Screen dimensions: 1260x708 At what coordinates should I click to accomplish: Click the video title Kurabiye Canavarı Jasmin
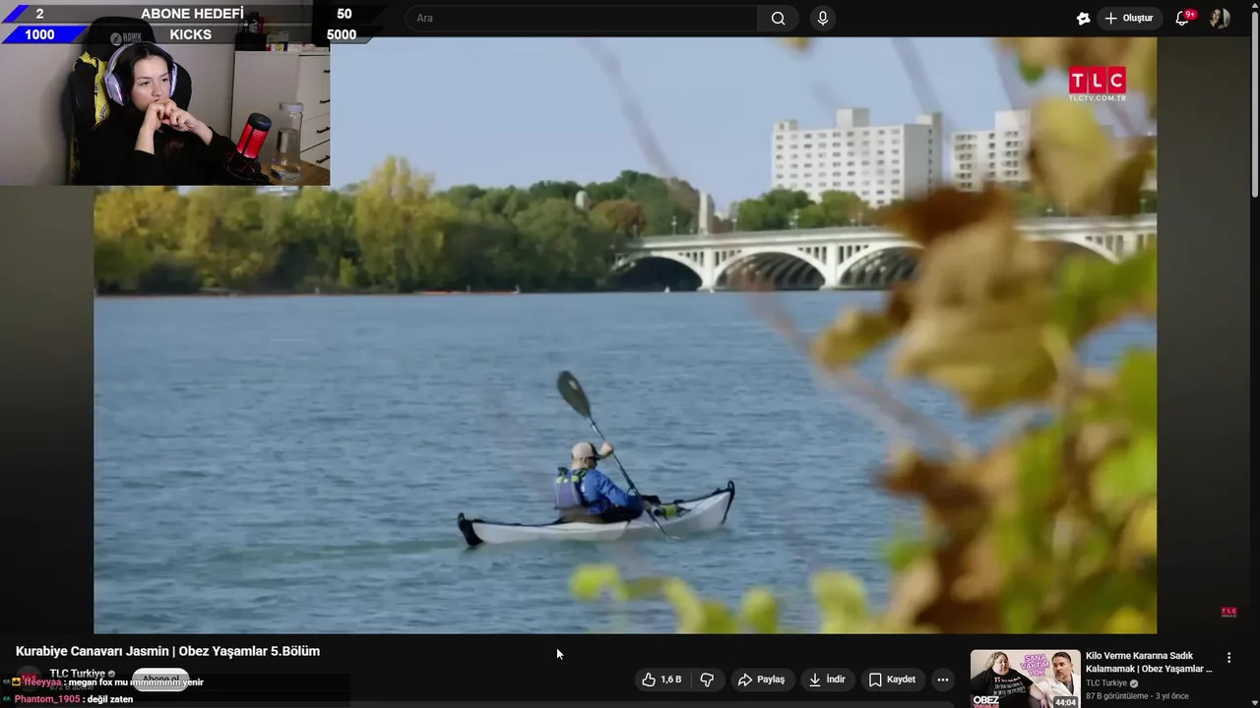coord(167,651)
